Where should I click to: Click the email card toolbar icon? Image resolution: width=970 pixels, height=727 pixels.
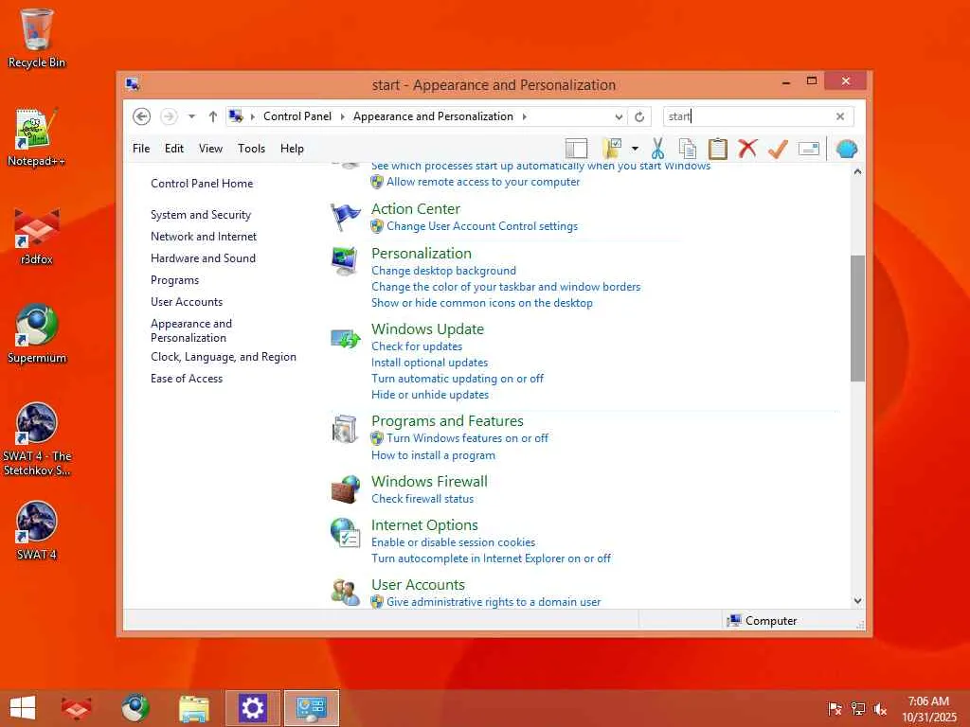pos(809,149)
